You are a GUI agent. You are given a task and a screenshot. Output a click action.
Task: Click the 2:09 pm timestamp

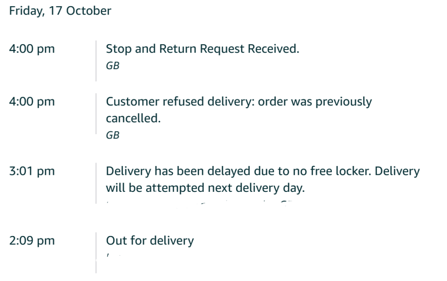click(32, 241)
